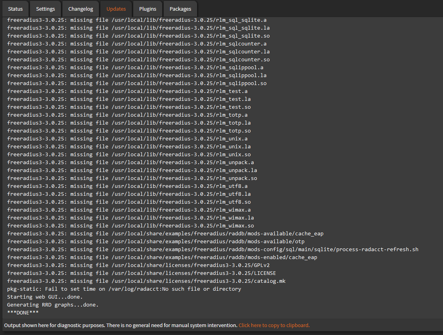Open the Settings tab

click(x=45, y=8)
